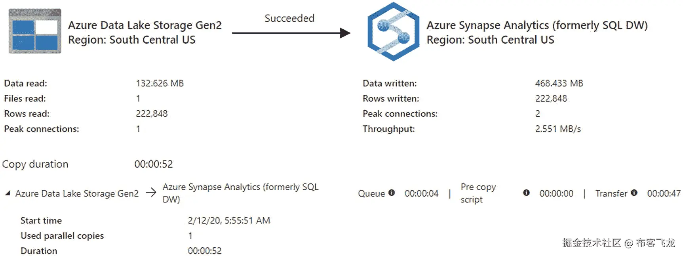Click the Rows written value 222,848

coord(551,98)
